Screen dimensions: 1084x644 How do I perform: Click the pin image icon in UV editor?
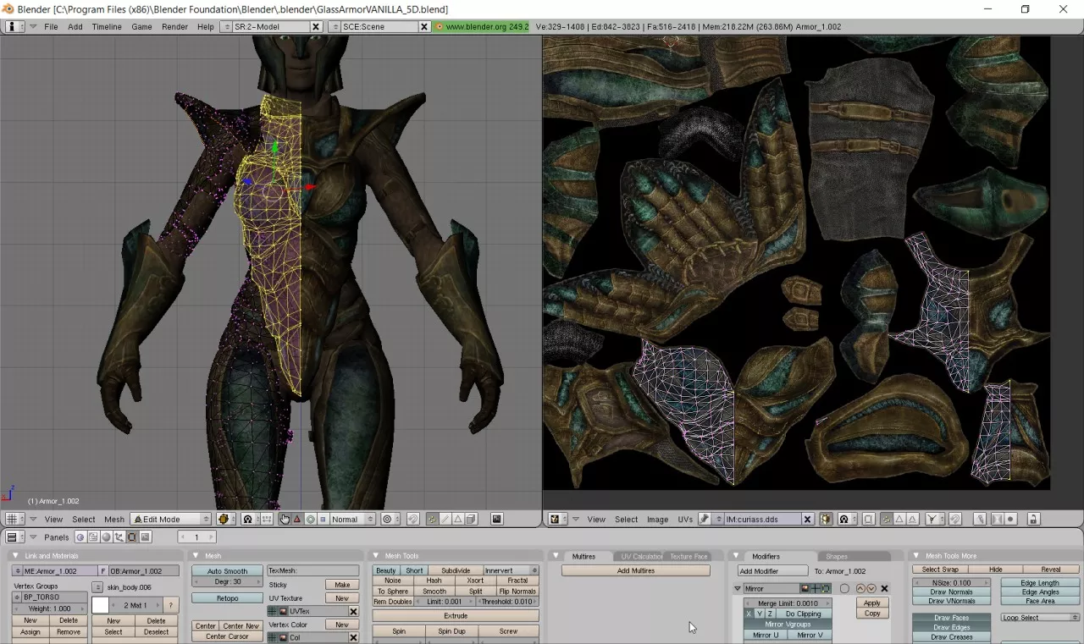coord(704,519)
